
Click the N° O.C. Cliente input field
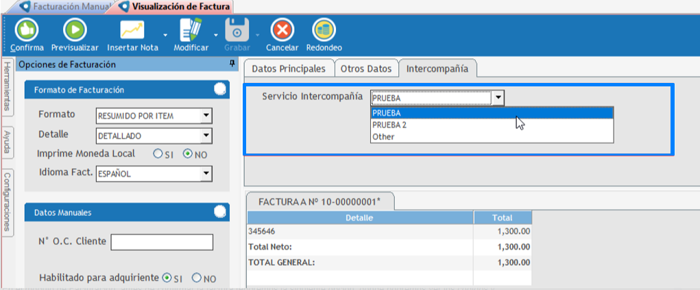(162, 242)
